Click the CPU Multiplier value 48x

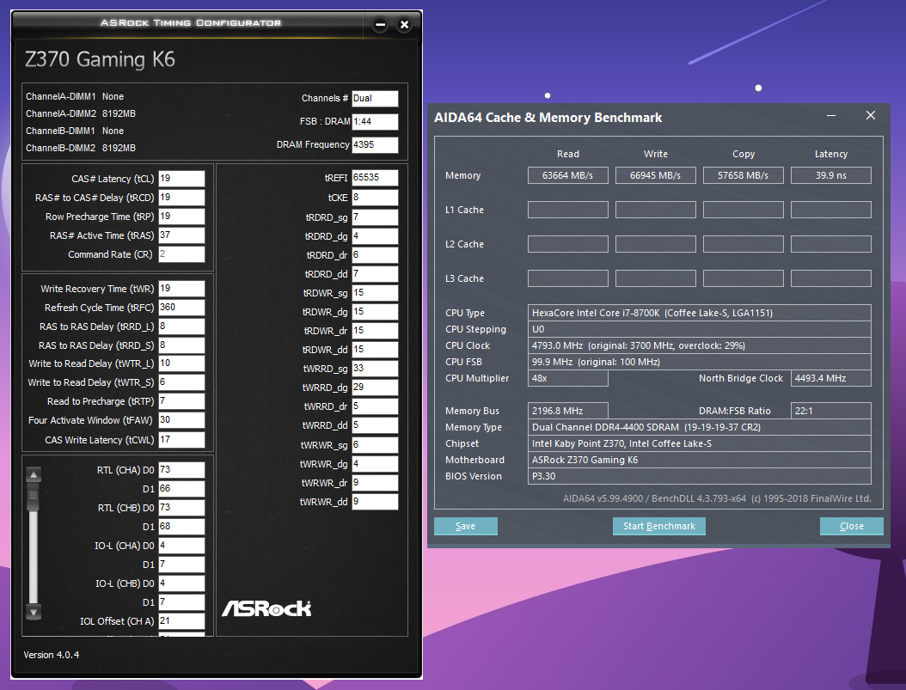tap(567, 378)
